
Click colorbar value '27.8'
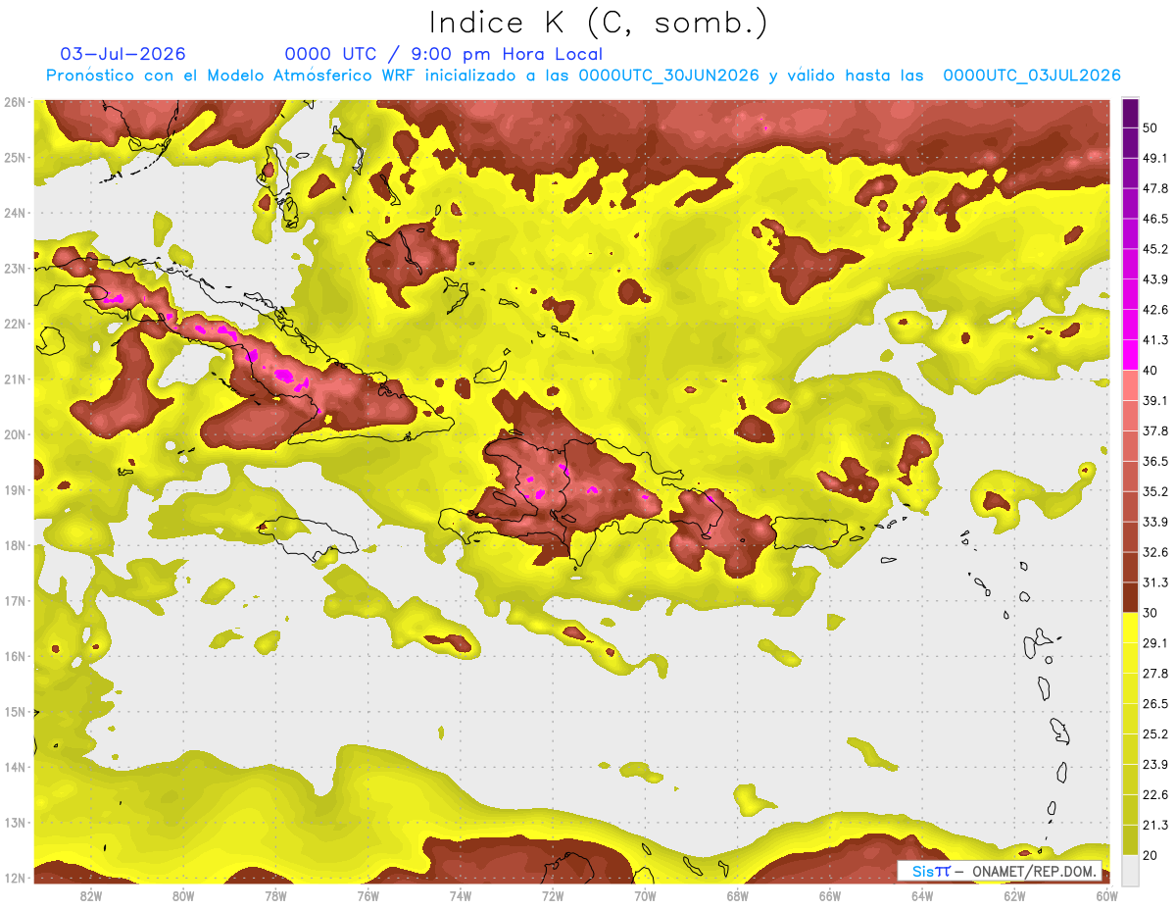coord(1154,674)
